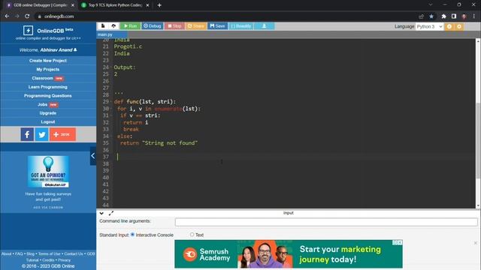Viewport: 481px width, 270px height.
Task: Click the OnlineGDB logo icon
Action: [x=28, y=30]
